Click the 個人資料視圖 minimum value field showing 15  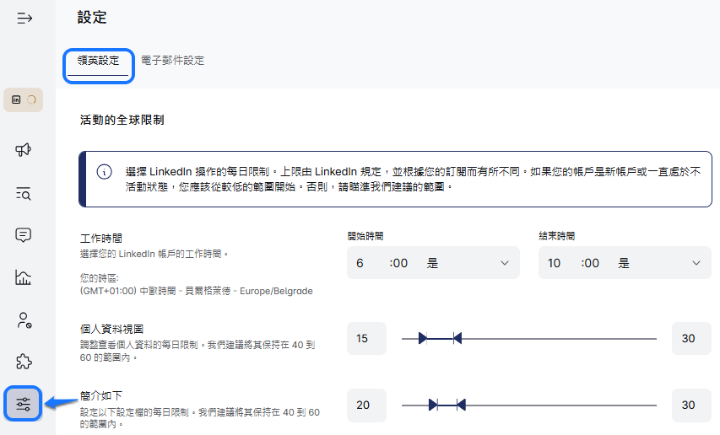pos(366,338)
